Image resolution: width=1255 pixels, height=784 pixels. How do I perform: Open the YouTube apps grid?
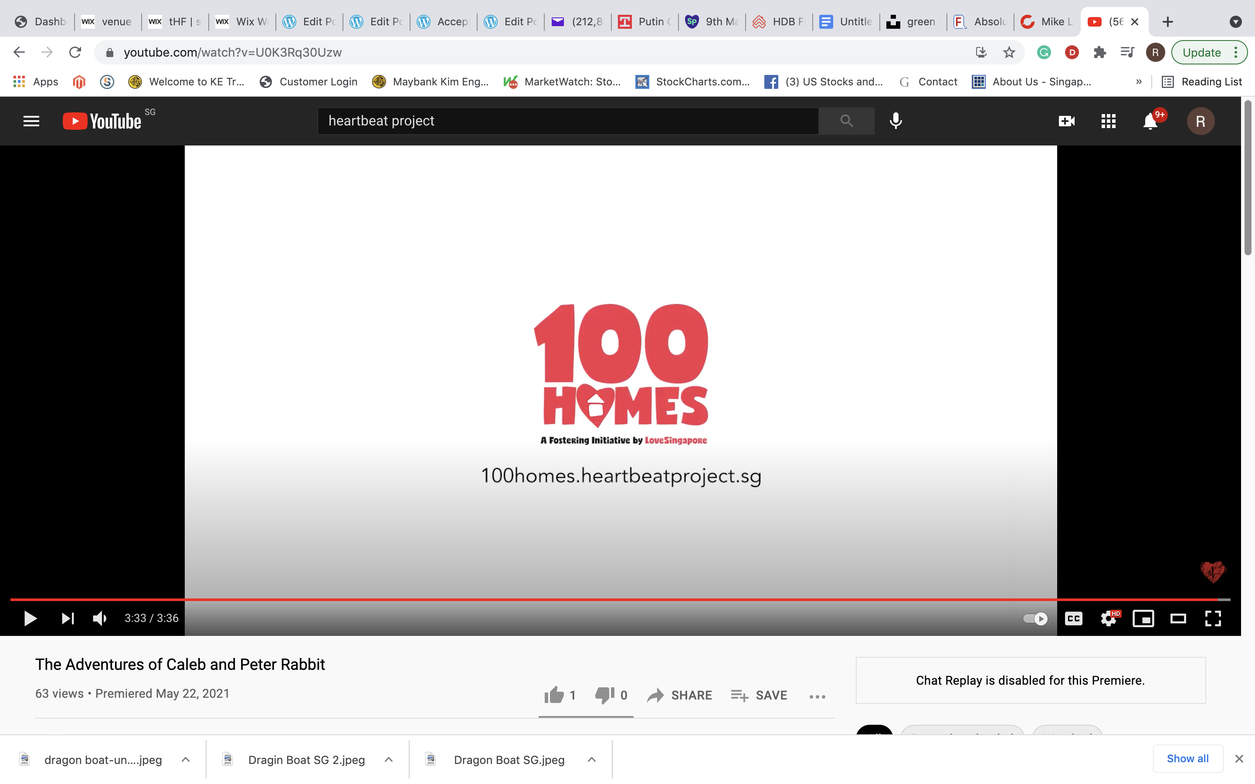[1108, 122]
